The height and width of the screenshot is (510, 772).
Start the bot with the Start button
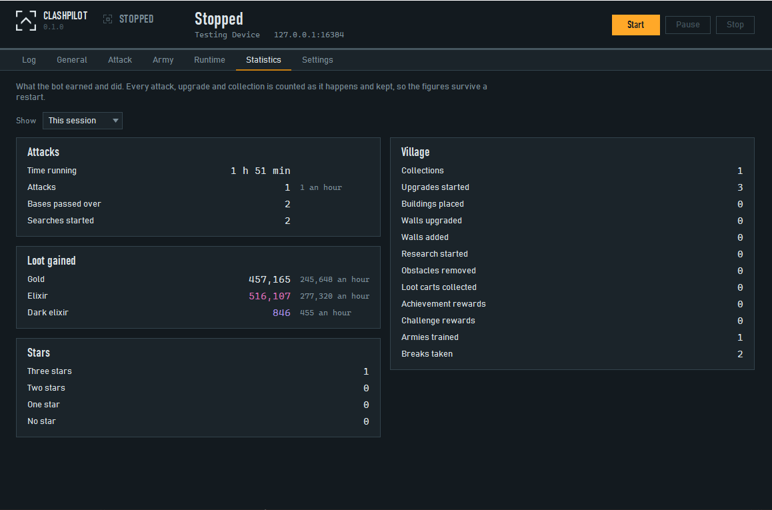(635, 25)
